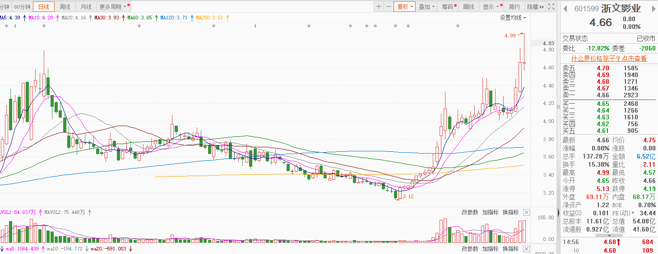Zoom out chart with minus icon
Screen dimensions: 658x254
tap(389, 7)
